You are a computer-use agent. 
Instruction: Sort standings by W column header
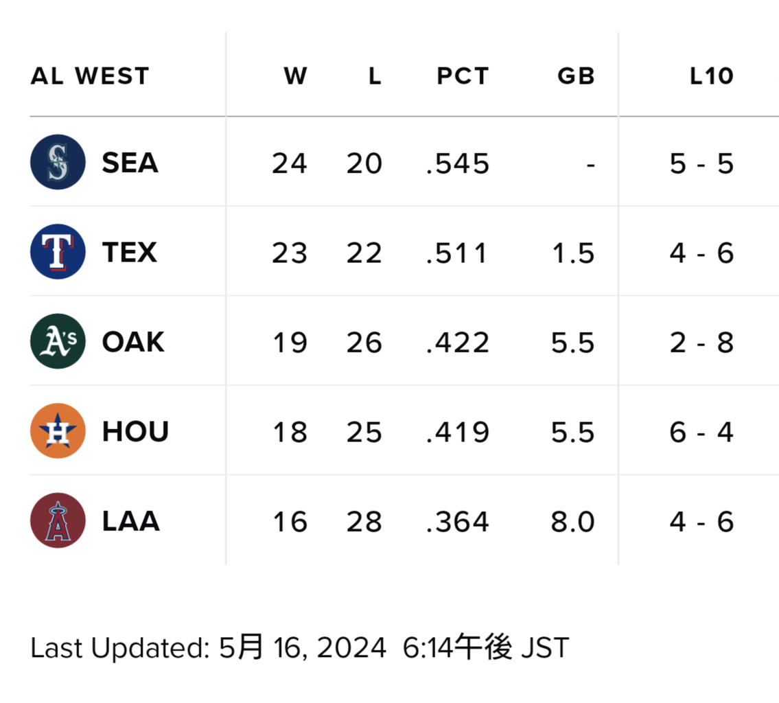(296, 76)
